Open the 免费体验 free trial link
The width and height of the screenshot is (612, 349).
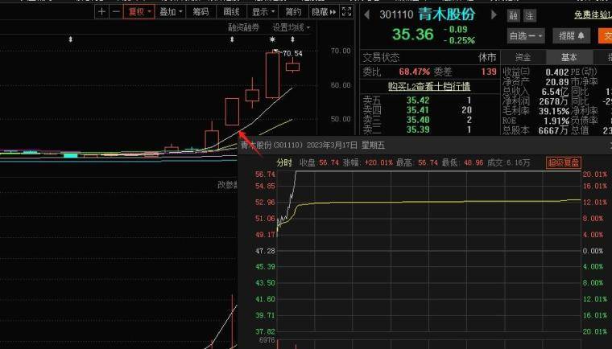593,14
